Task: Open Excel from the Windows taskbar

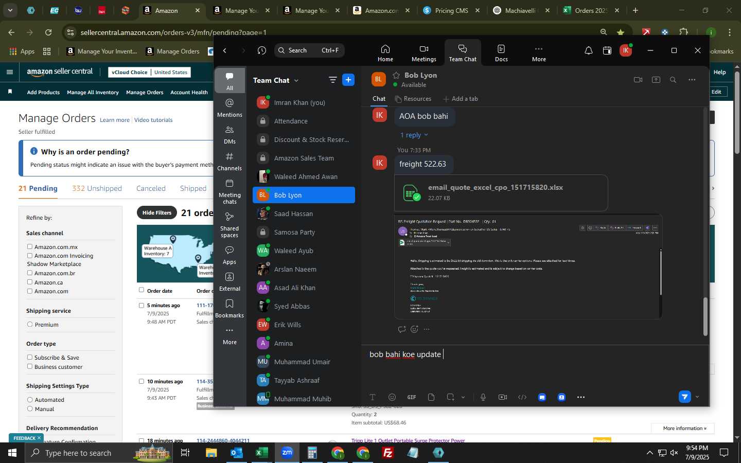Action: point(261,453)
